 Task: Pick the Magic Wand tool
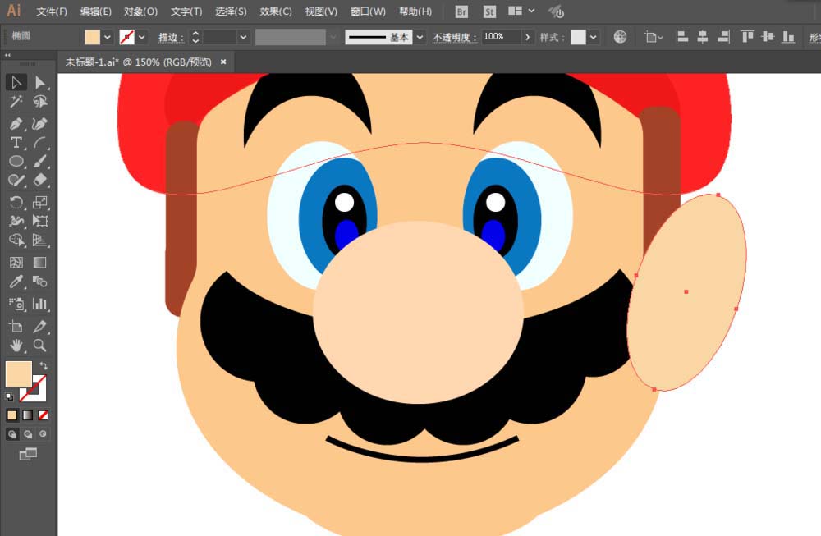pyautogui.click(x=16, y=102)
